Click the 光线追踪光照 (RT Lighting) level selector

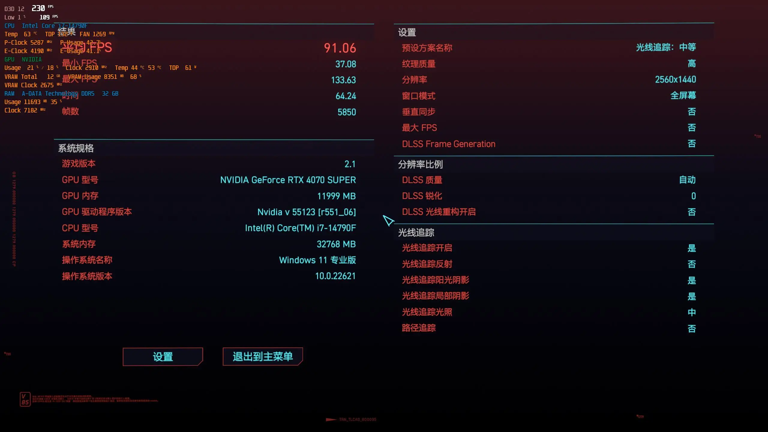coord(691,312)
